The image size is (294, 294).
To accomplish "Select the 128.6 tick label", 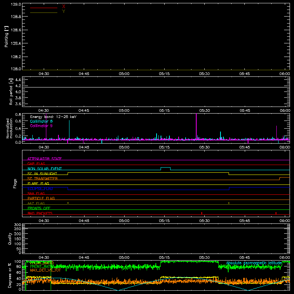I will pos(16,30).
